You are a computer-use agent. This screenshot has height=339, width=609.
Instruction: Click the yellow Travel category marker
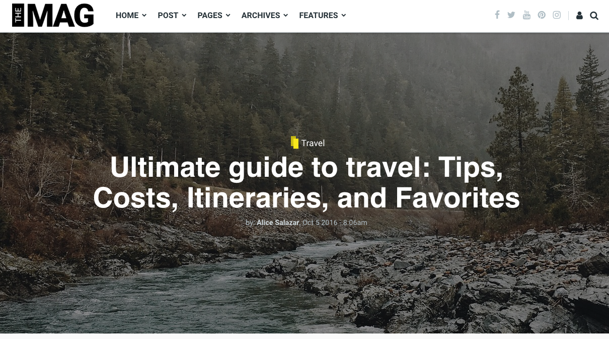pyautogui.click(x=295, y=143)
